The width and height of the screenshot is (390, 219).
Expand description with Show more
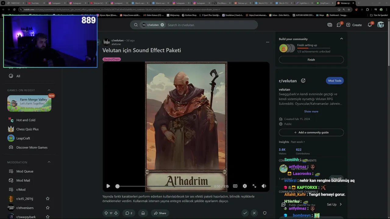pyautogui.click(x=311, y=111)
